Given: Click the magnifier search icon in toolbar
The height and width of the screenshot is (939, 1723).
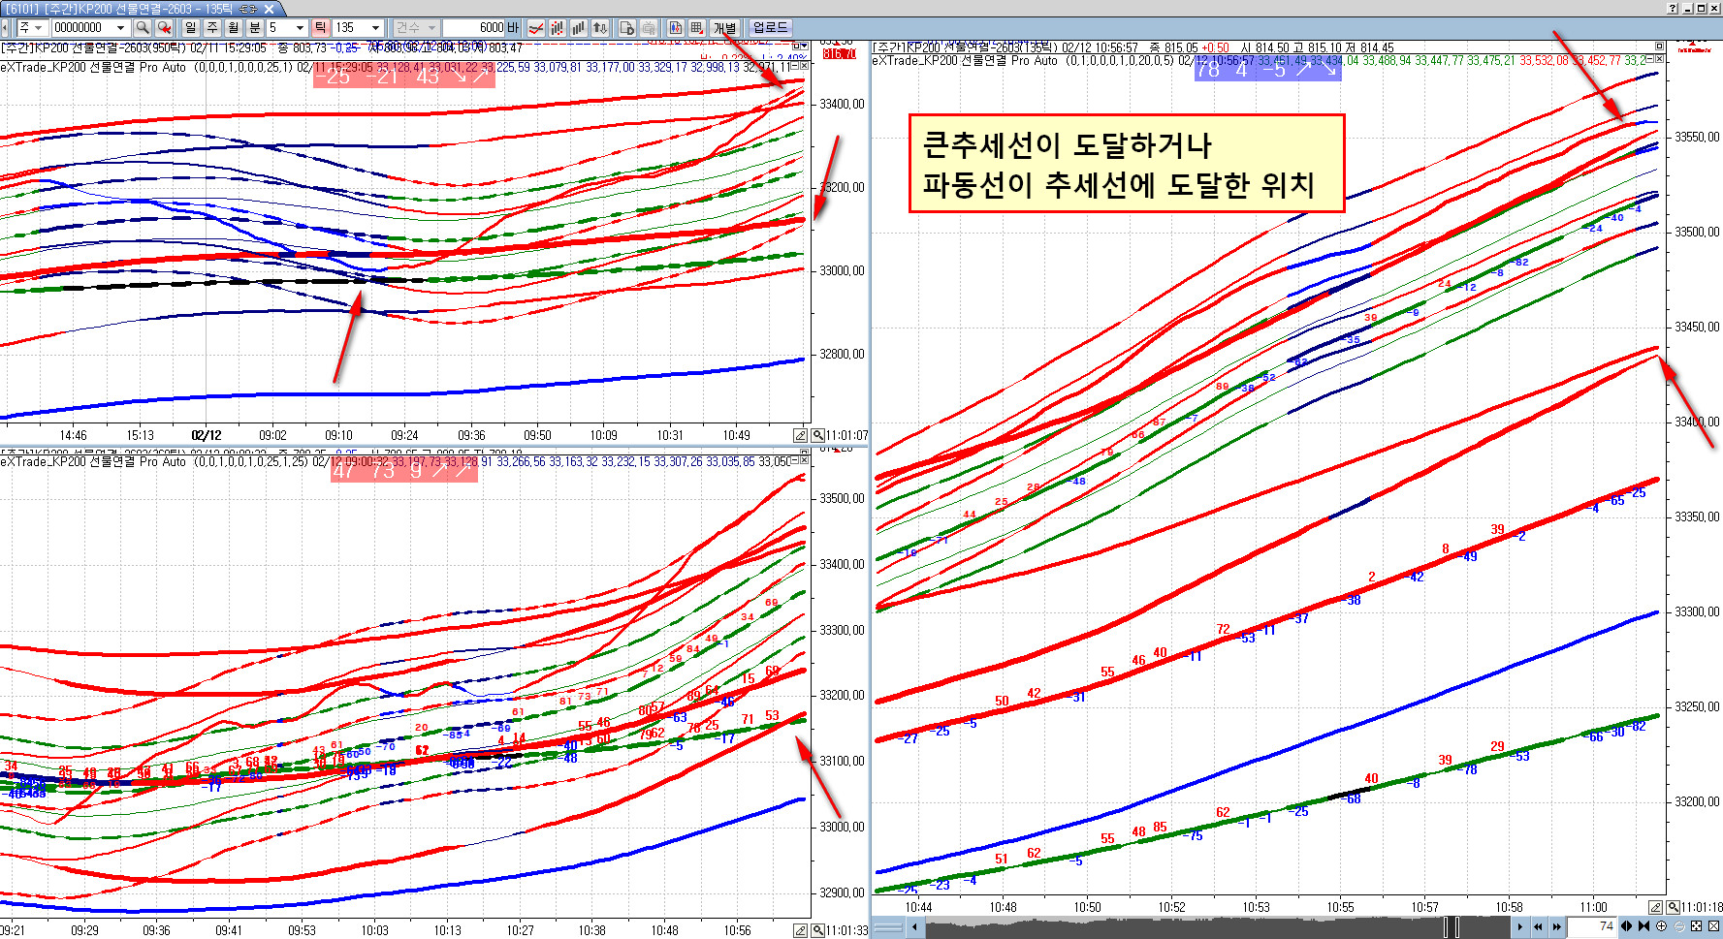Looking at the screenshot, I should (x=143, y=28).
